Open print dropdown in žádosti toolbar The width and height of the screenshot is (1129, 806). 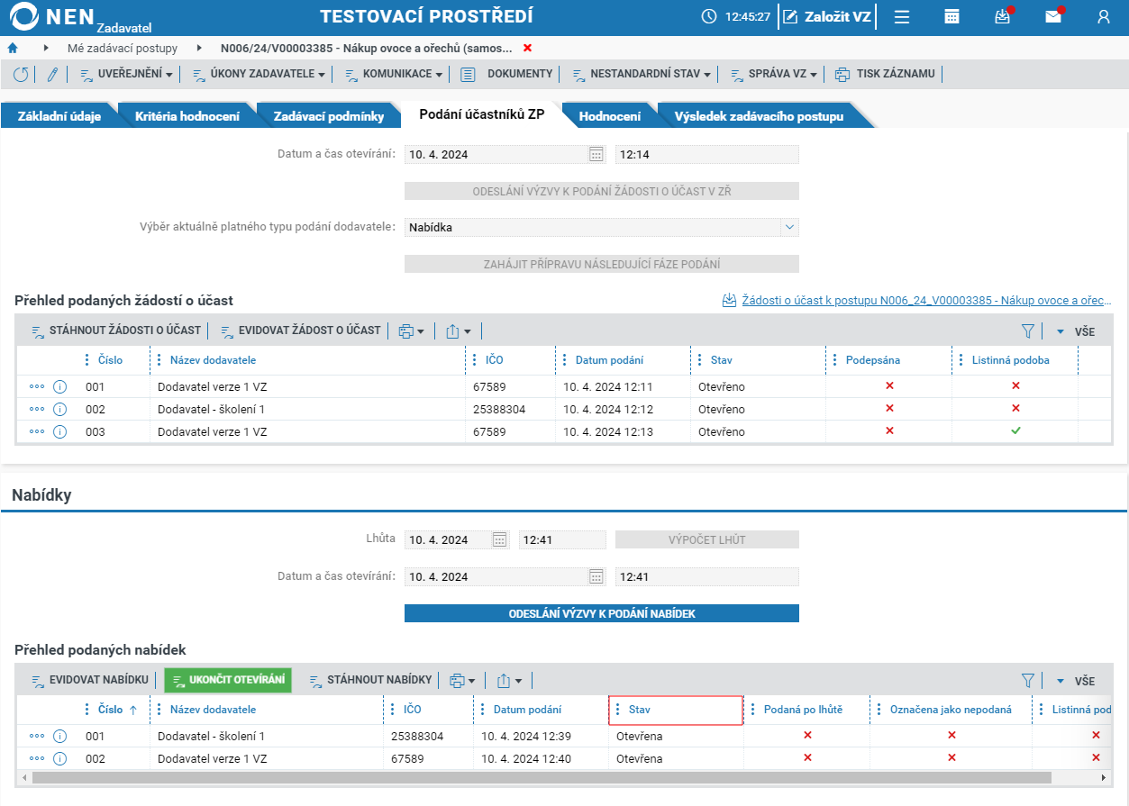(x=411, y=331)
